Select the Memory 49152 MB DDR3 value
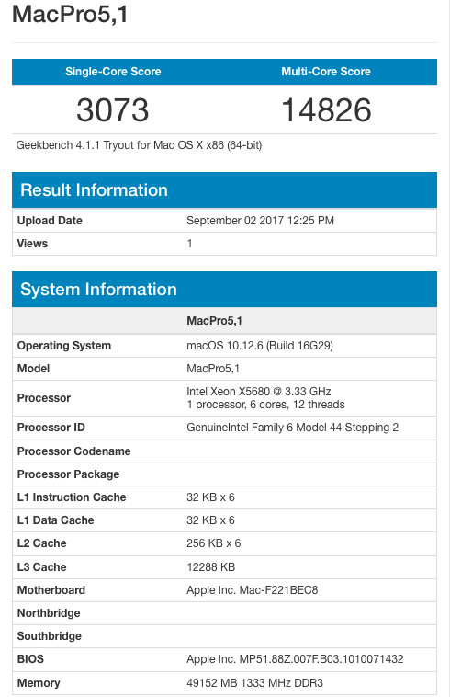 (254, 683)
